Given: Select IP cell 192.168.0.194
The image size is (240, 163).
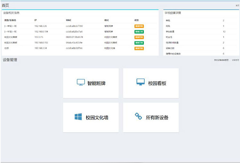Looking at the screenshot, I should (41, 32).
